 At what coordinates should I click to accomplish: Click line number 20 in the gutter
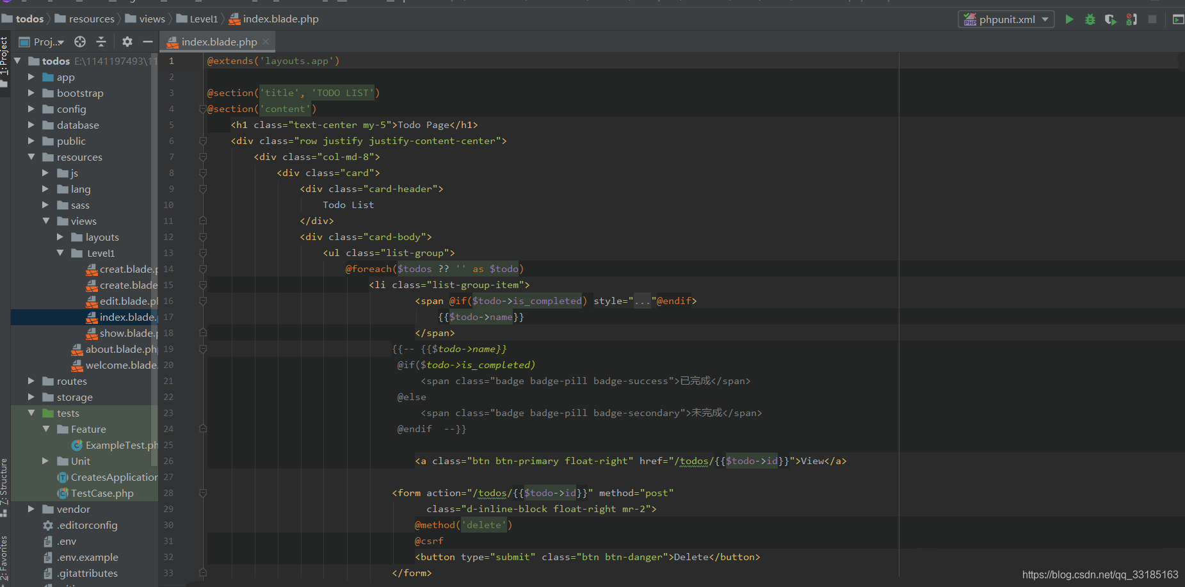point(168,365)
